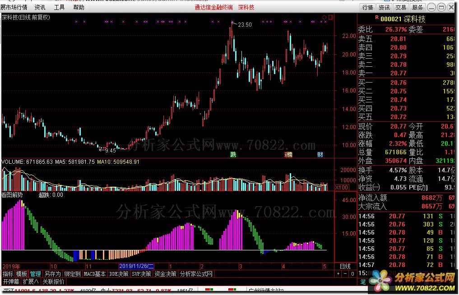
Task: Maximize the terminal window
Action: pyautogui.click(x=441, y=7)
